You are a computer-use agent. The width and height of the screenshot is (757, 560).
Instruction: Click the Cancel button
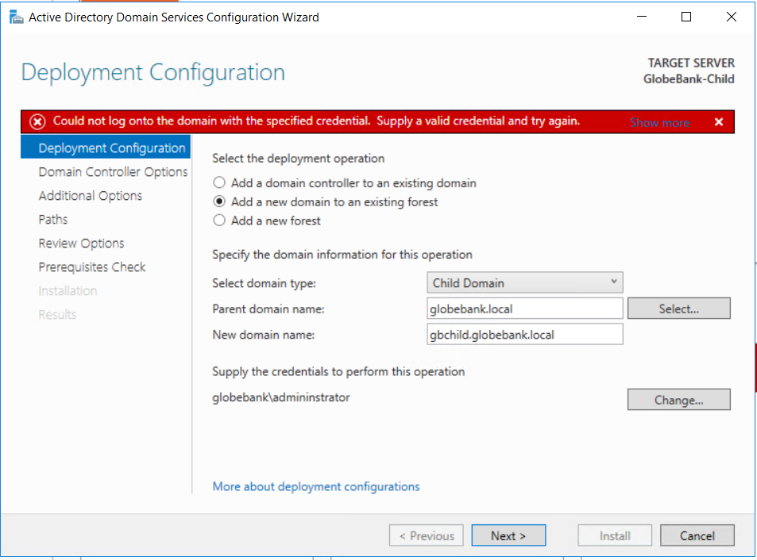coord(697,535)
